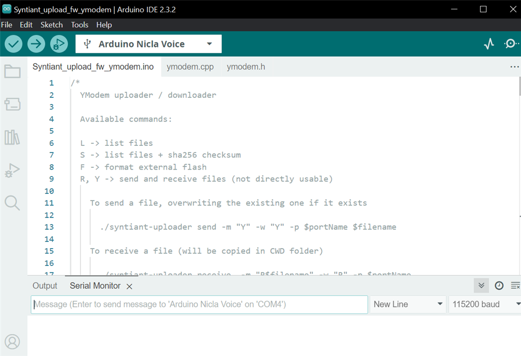
Task: Open the File menu
Action: (6, 25)
